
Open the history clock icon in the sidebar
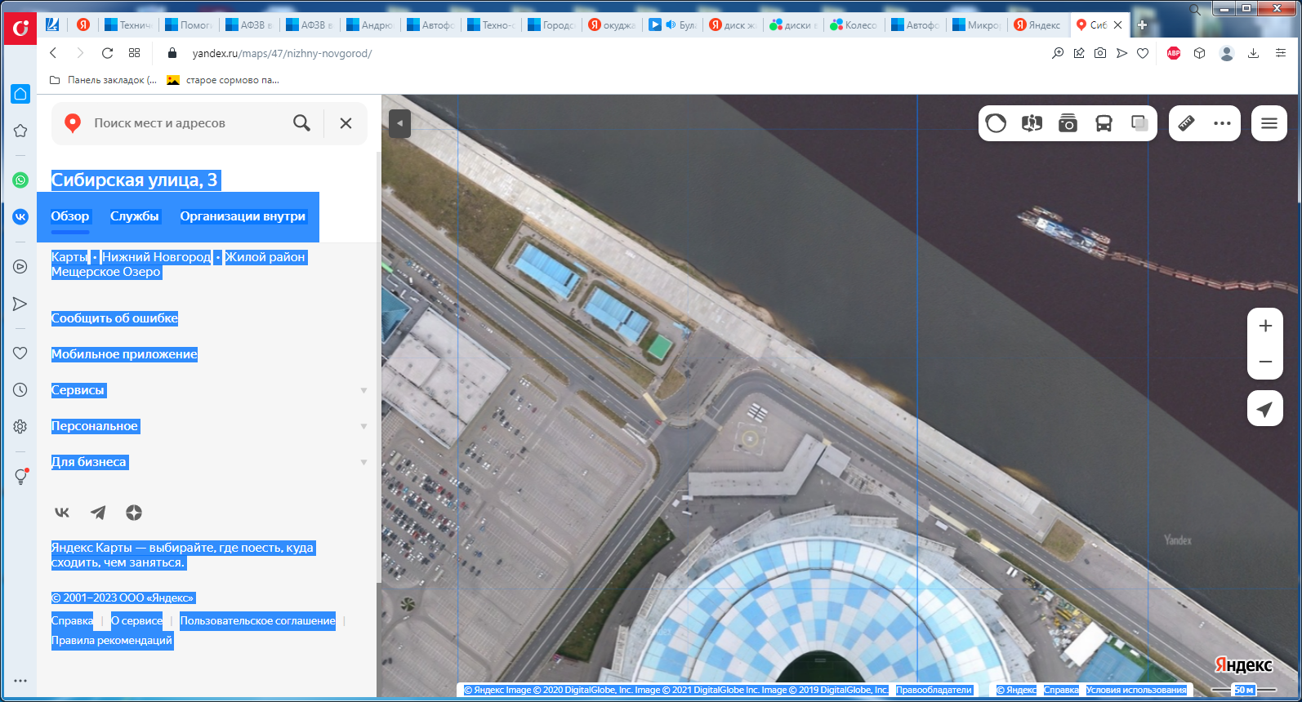pos(20,390)
